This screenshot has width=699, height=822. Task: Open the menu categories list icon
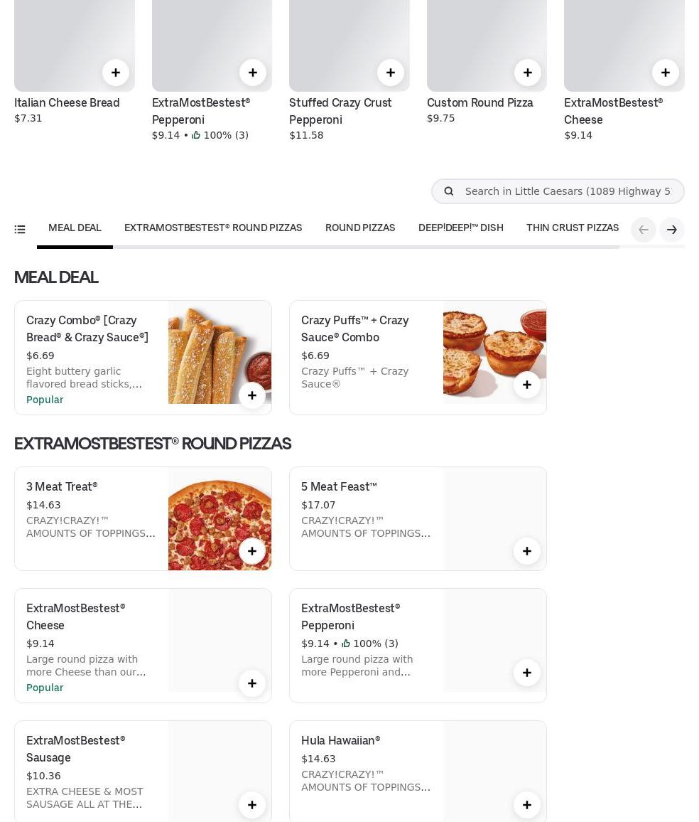point(20,229)
